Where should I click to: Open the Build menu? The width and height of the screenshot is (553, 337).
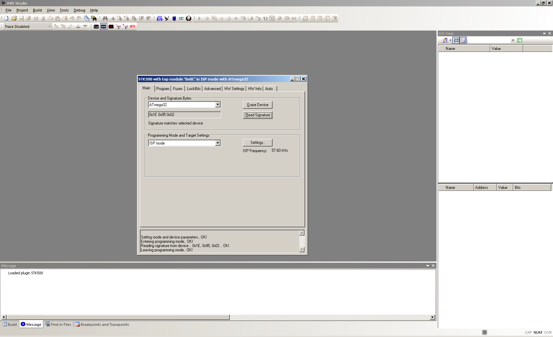pyautogui.click(x=37, y=10)
